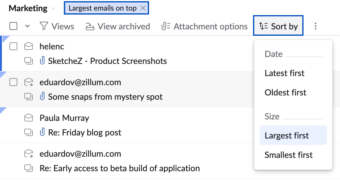Pick Smallest first in Size section
The height and width of the screenshot is (180, 340).
point(288,155)
